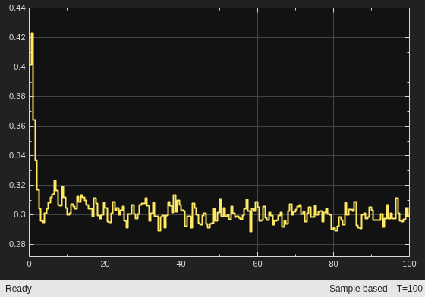Click the 0.4 y-axis tick label

click(20, 67)
